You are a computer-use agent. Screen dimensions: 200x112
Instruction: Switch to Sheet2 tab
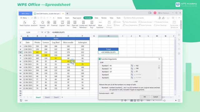point(47,97)
